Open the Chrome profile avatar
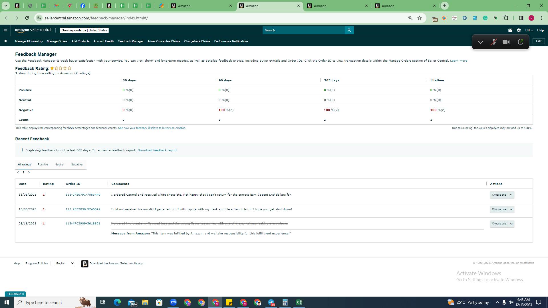Screen dimensions: 548x308 [531, 18]
